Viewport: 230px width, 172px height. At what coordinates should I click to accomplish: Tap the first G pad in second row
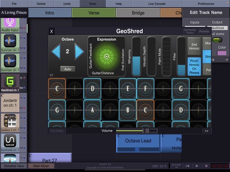[57, 110]
